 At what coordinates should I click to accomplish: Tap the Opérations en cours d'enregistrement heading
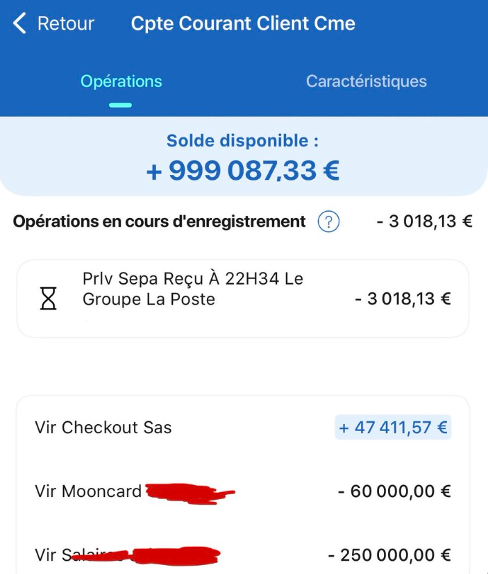pos(159,222)
